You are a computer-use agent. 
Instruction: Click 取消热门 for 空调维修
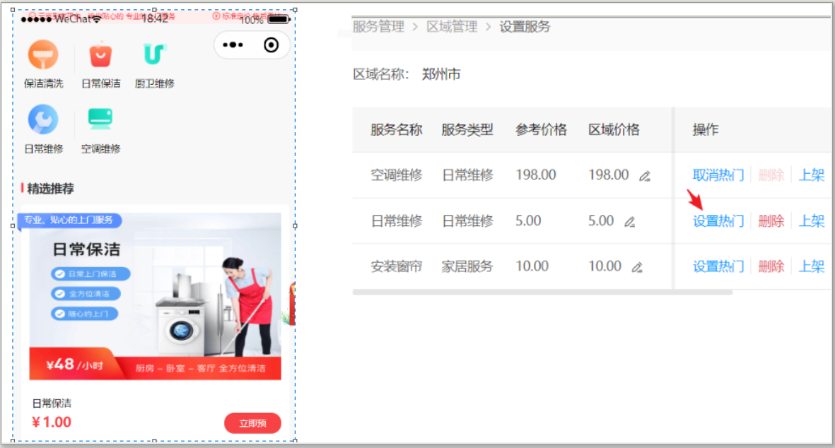718,175
